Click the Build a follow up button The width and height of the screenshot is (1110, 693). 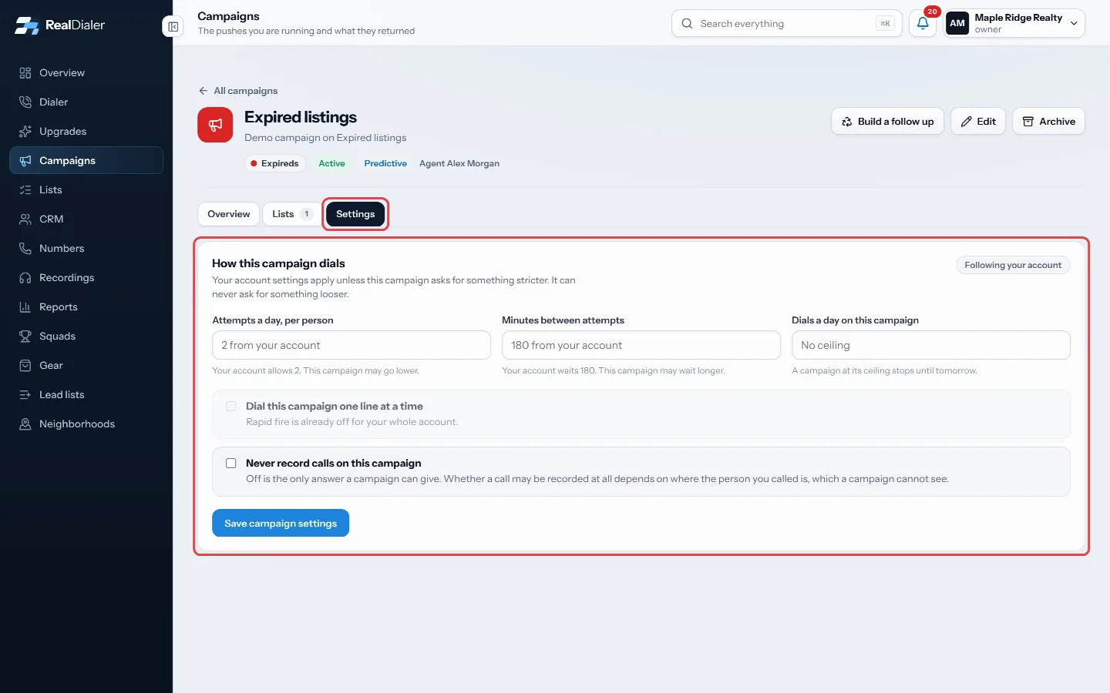pos(888,122)
